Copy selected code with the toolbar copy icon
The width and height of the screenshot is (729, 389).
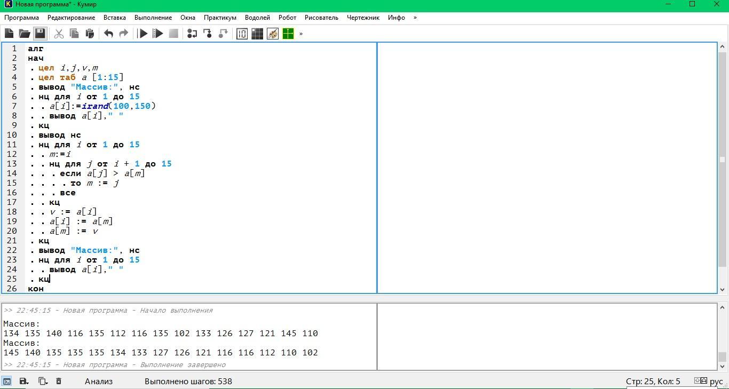pos(74,34)
